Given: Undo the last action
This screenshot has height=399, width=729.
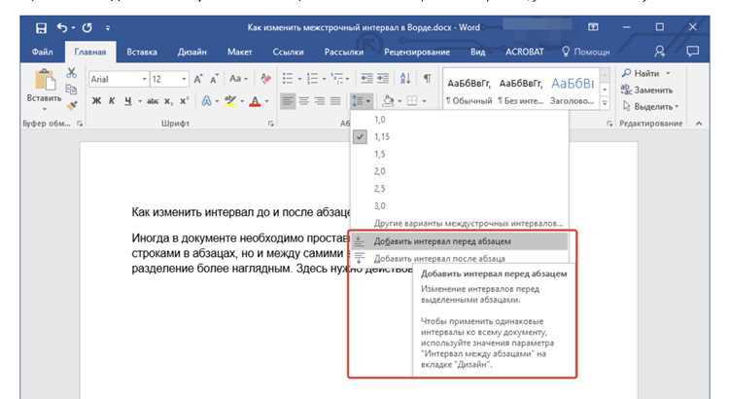Looking at the screenshot, I should coord(62,28).
